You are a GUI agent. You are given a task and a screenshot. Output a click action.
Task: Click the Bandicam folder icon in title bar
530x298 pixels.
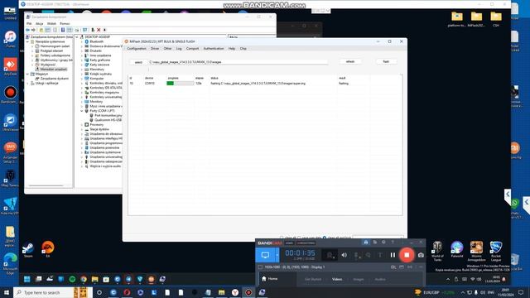click(375, 242)
